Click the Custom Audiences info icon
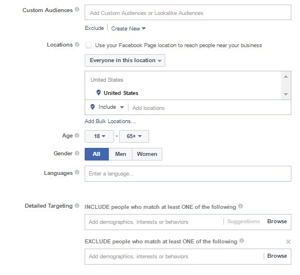Viewport: 300px width, 275px height. click(77, 9)
